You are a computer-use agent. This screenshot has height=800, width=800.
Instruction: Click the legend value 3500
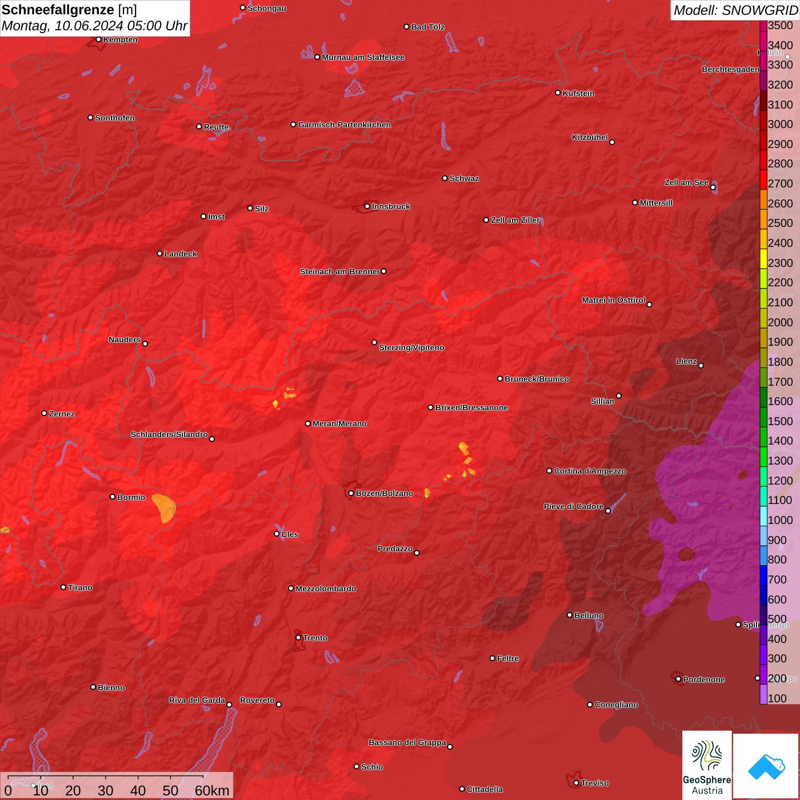pyautogui.click(x=780, y=26)
